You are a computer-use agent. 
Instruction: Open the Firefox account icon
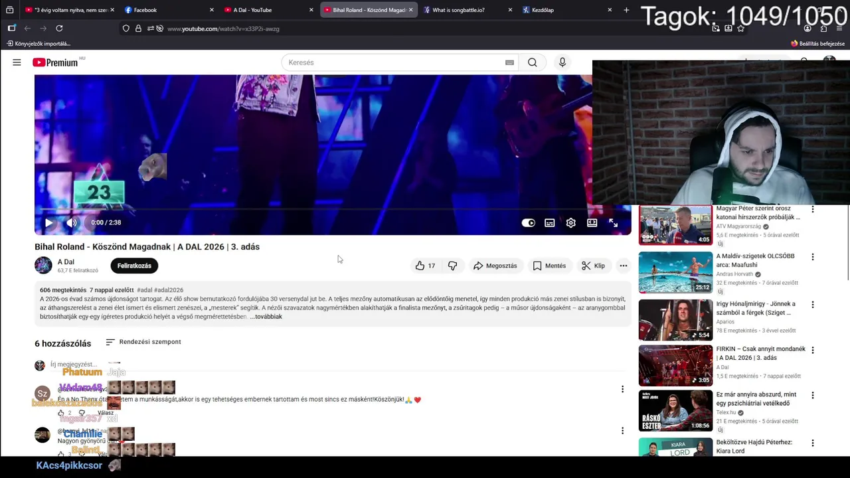(x=807, y=29)
